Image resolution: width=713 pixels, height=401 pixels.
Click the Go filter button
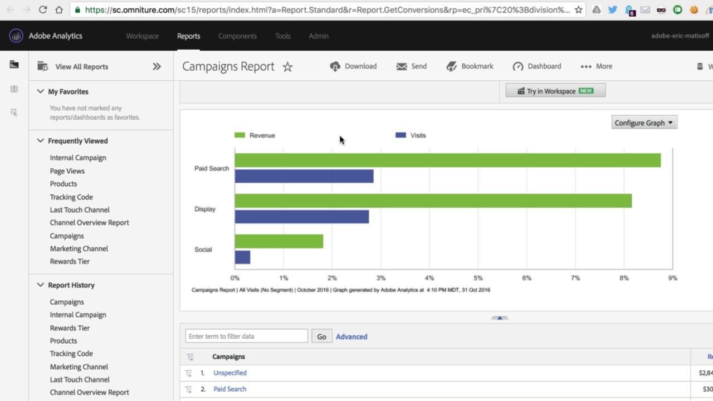point(321,336)
